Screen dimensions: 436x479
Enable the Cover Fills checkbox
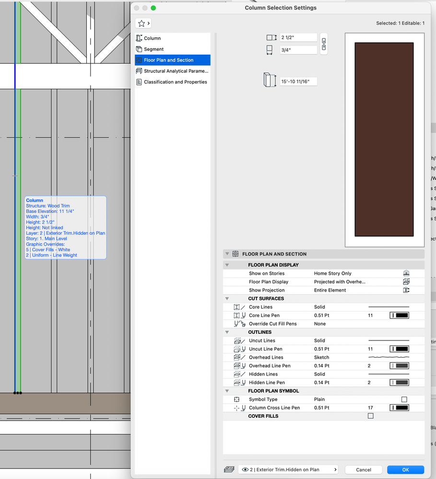[x=370, y=416]
